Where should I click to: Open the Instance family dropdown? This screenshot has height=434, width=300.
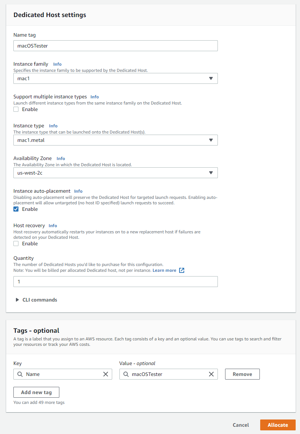point(115,78)
